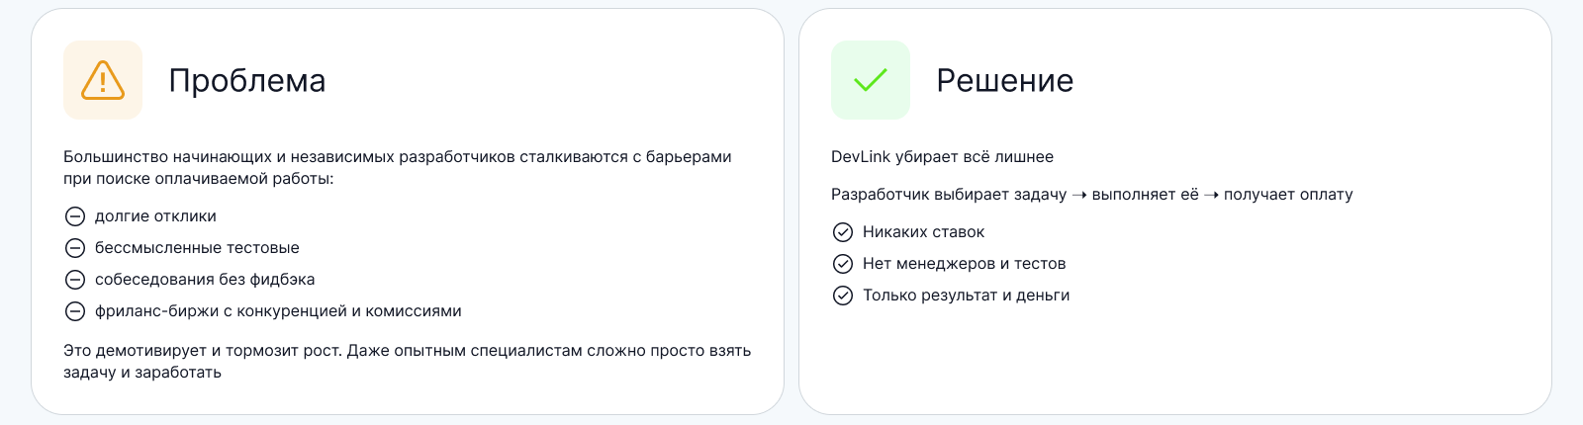Click the green checkmark icon

point(871,80)
